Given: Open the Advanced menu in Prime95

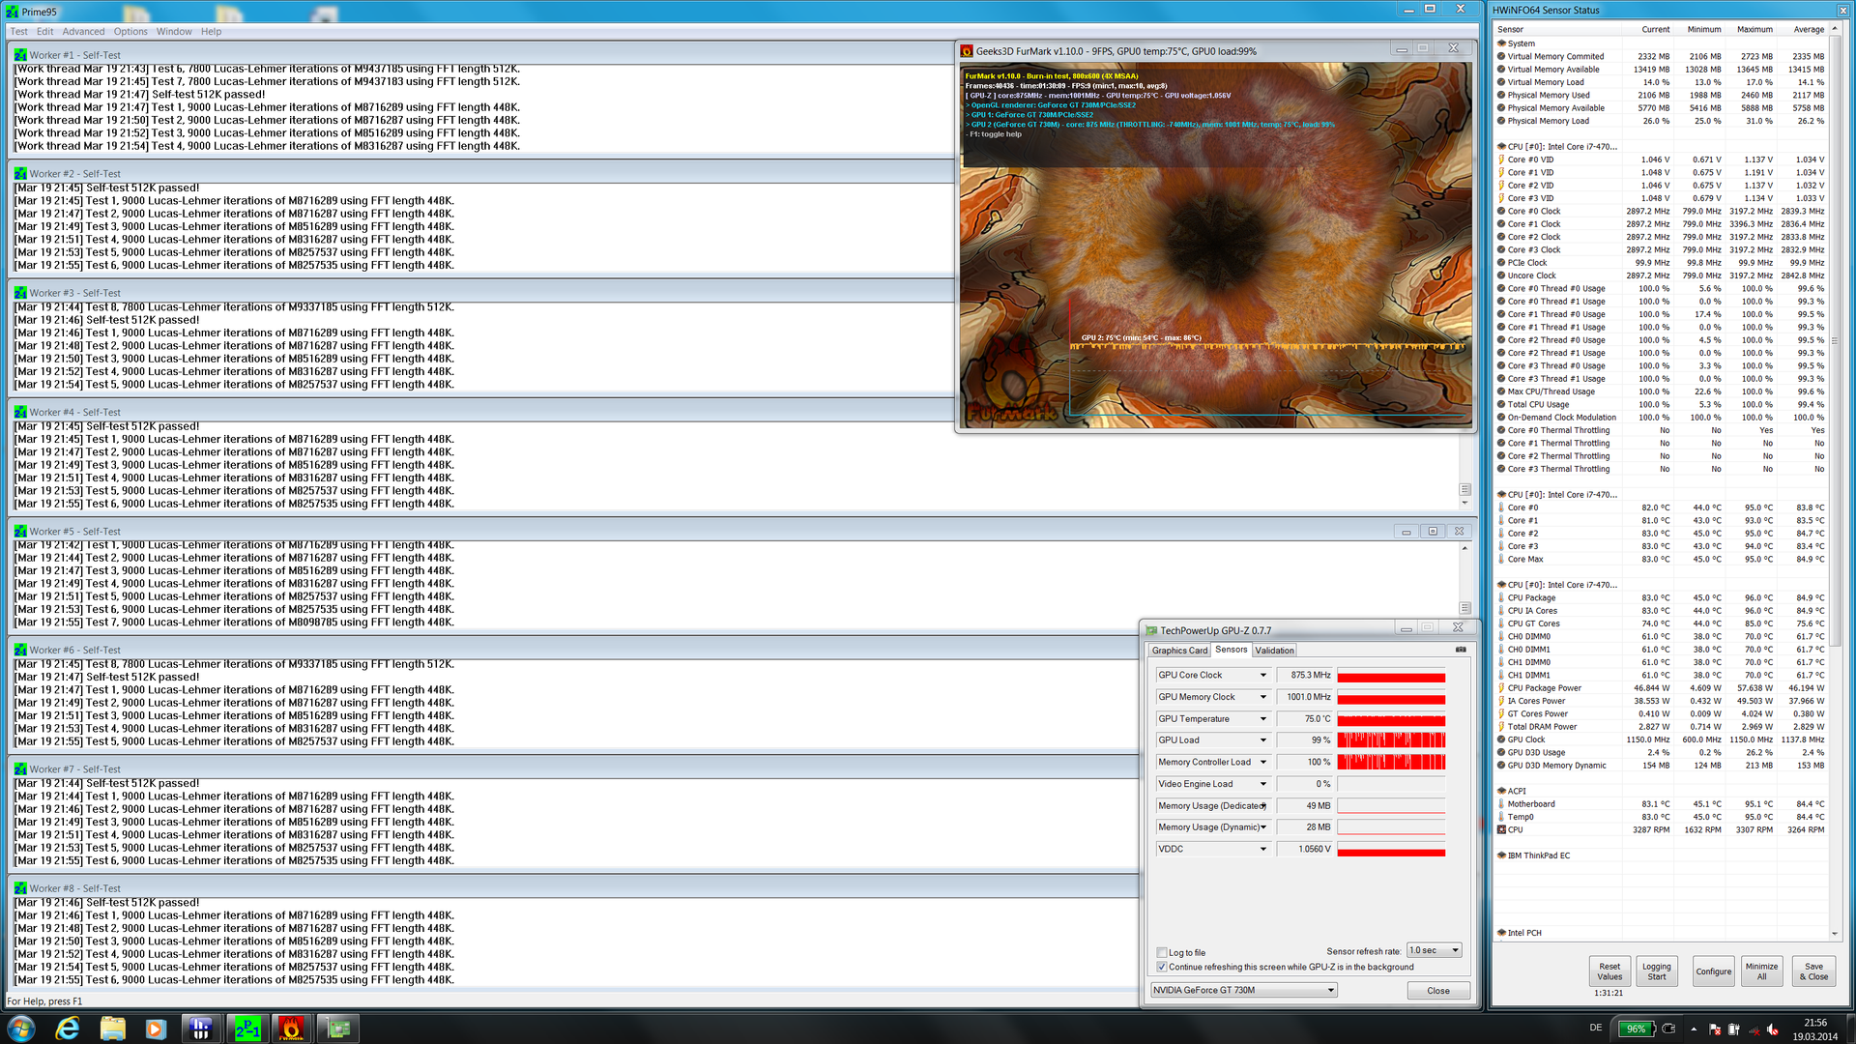Looking at the screenshot, I should (83, 32).
